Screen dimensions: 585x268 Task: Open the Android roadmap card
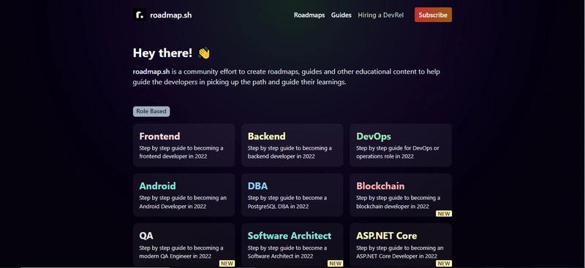coord(184,195)
